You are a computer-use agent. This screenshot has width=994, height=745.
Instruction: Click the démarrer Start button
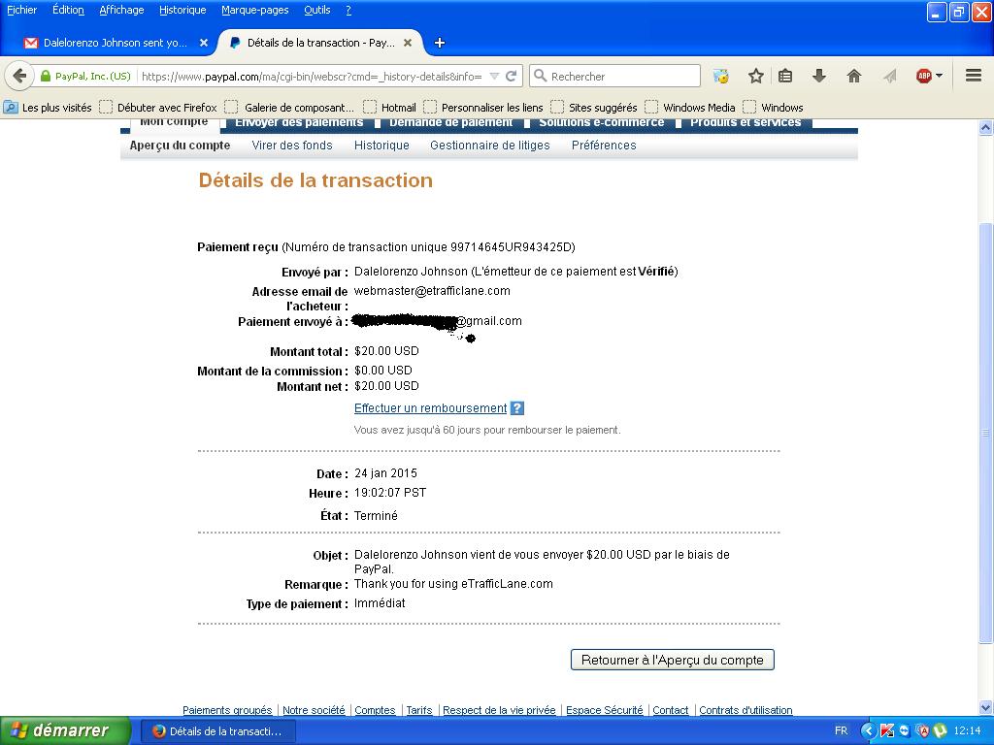point(65,730)
